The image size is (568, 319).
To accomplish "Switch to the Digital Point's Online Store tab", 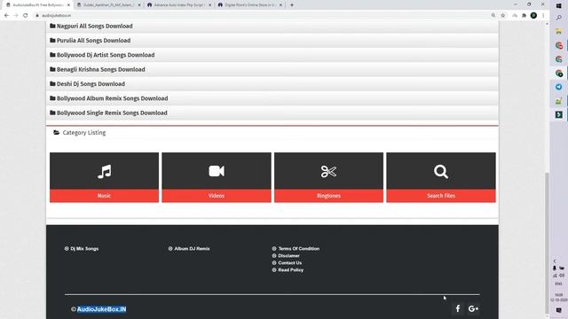I will (249, 5).
